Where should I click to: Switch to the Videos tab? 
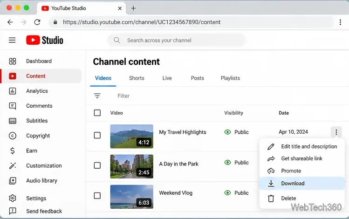103,78
